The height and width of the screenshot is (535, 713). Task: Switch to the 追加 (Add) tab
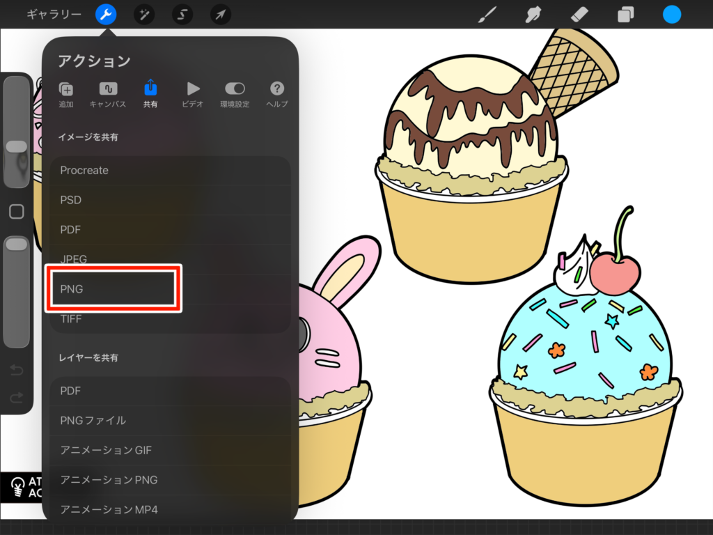coord(66,94)
